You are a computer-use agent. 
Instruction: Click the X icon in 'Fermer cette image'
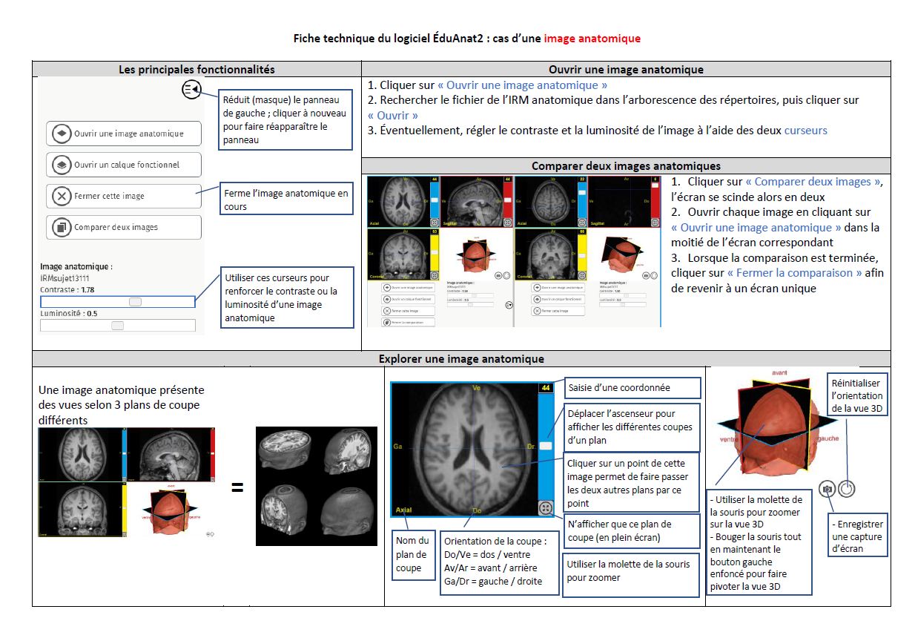click(x=61, y=197)
